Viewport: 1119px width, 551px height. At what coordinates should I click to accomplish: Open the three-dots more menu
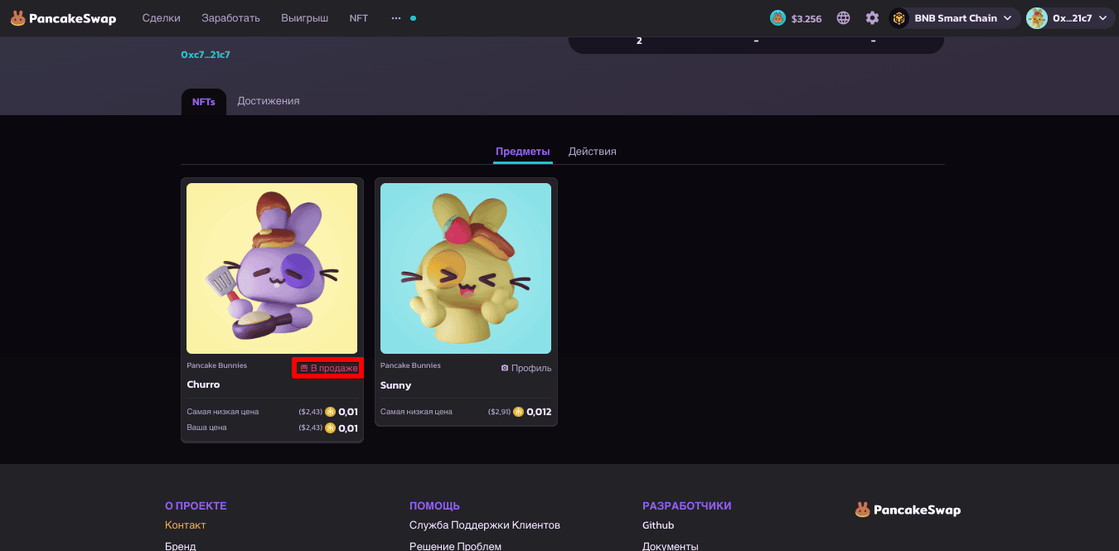click(x=396, y=18)
